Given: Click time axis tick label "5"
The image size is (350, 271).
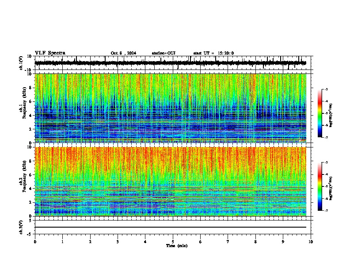Looking at the screenshot, I should pos(173,242).
